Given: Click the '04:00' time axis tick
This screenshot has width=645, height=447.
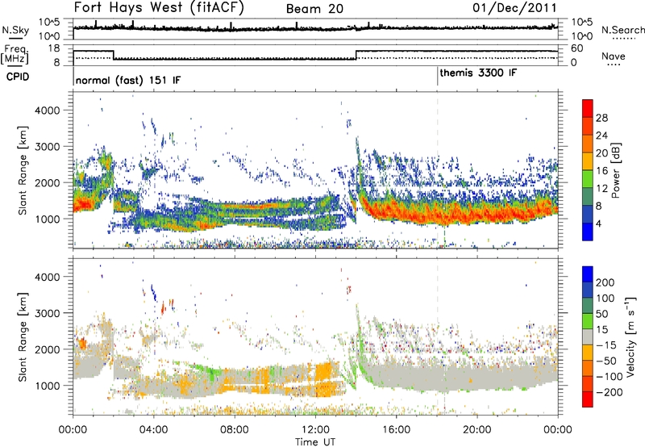Looking at the screenshot, I should 153,430.
